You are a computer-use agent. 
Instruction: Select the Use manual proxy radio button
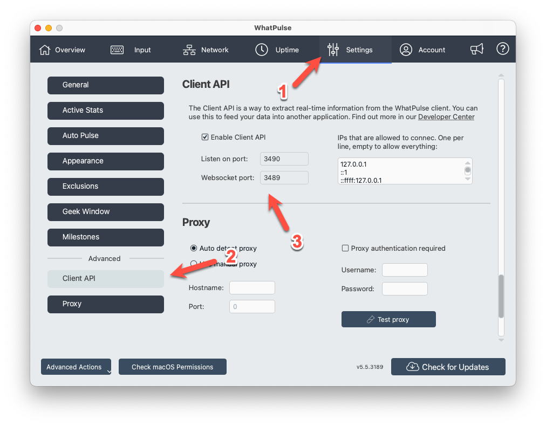point(194,264)
